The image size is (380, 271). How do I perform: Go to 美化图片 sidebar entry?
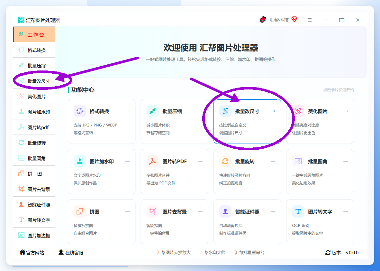point(34,97)
